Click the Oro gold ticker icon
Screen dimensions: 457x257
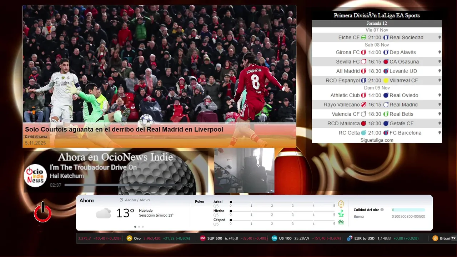click(x=130, y=238)
